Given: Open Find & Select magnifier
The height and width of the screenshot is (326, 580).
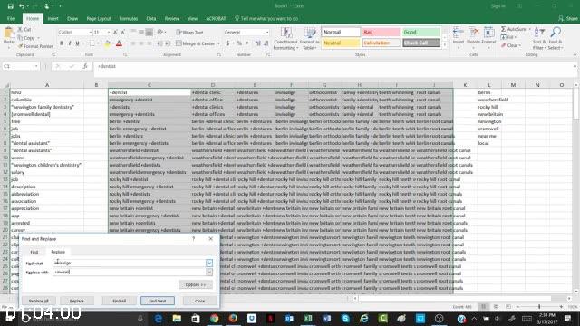Looking at the screenshot, I should tap(555, 39).
